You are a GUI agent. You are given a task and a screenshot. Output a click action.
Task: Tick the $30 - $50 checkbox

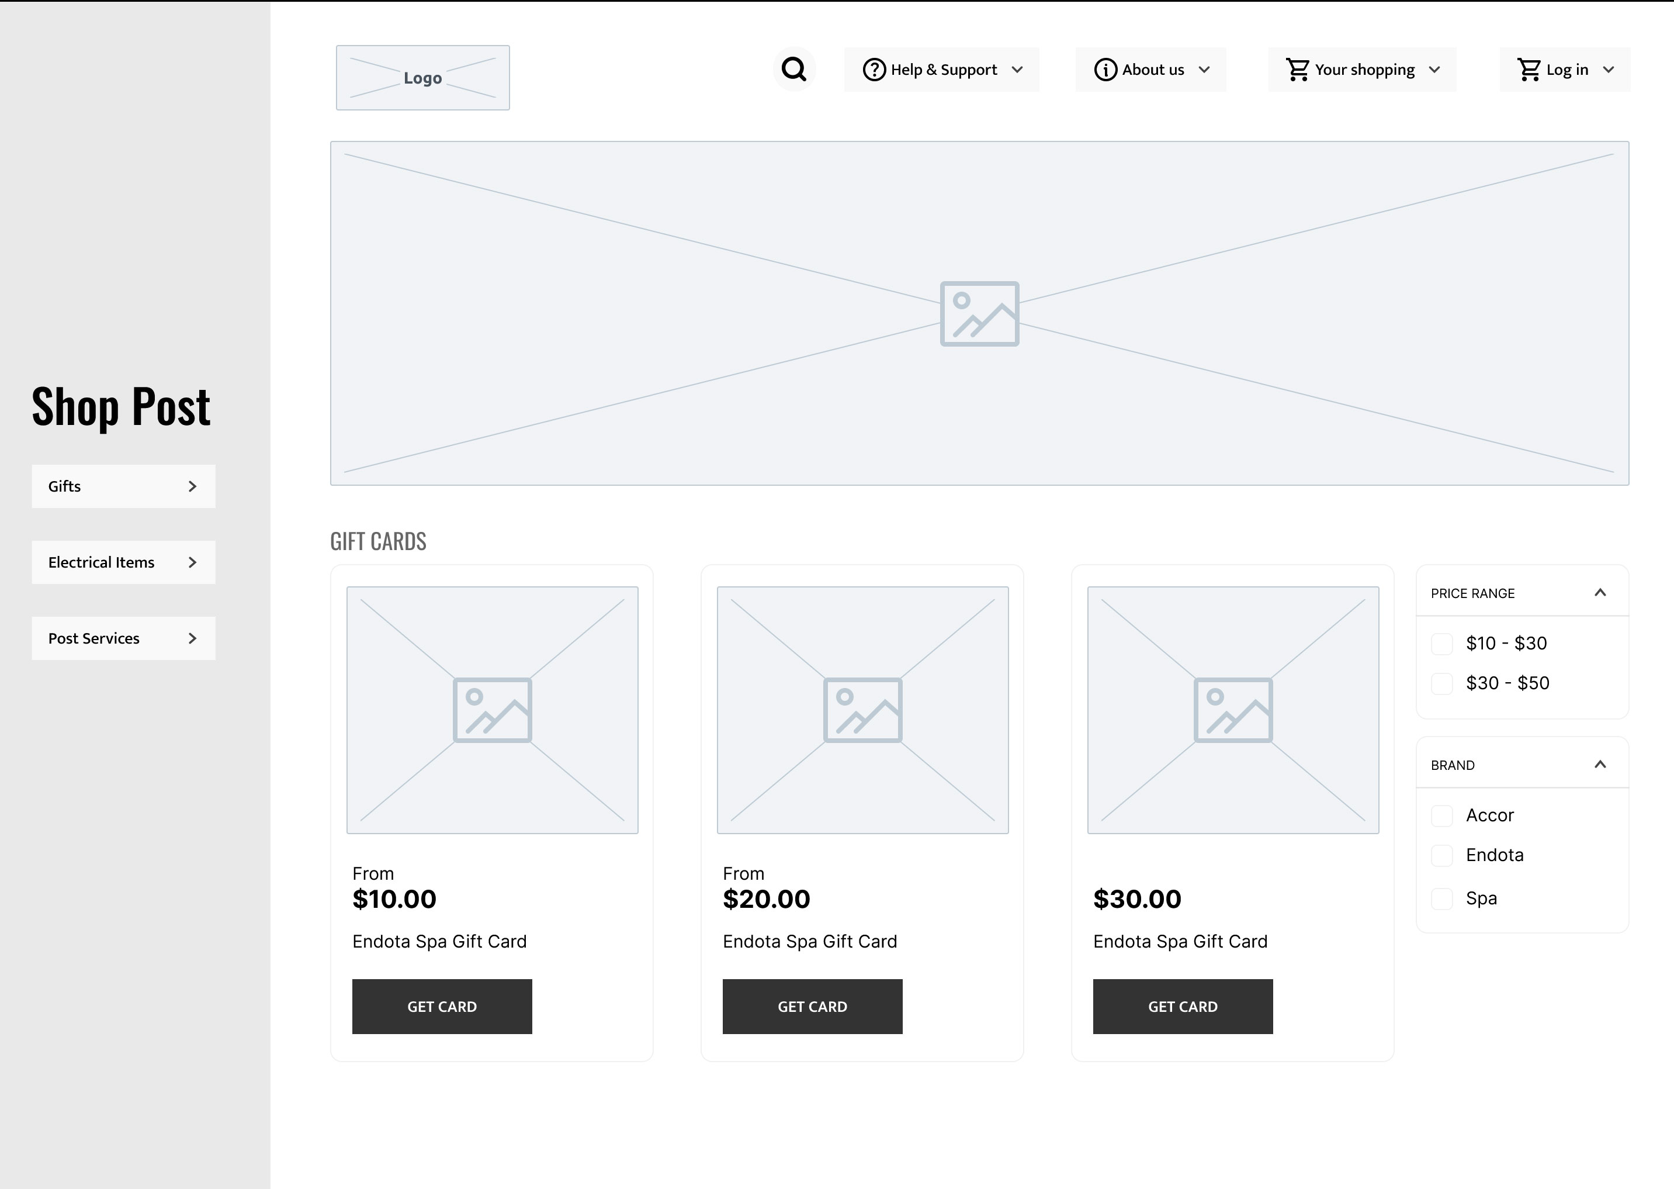(x=1441, y=683)
